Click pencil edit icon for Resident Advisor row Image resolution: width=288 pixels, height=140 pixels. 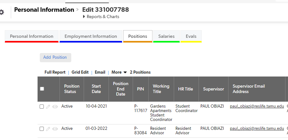[48, 129]
